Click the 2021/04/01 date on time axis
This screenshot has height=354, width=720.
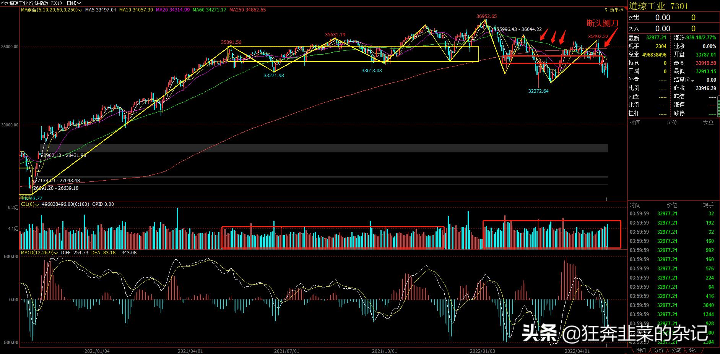(x=190, y=351)
